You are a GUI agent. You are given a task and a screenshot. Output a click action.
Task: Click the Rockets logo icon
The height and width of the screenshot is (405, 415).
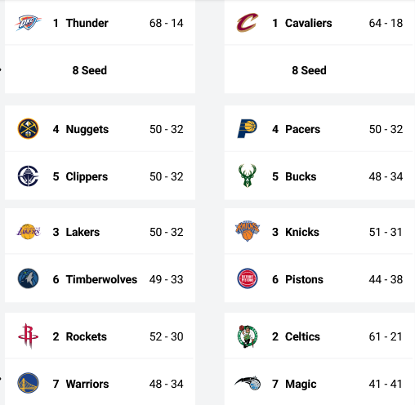[28, 336]
